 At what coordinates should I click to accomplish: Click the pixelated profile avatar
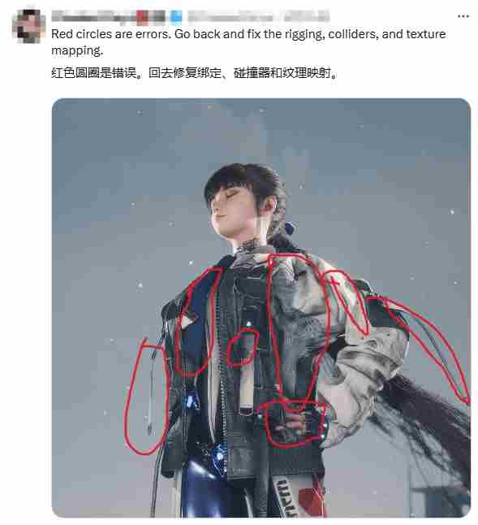(x=28, y=26)
